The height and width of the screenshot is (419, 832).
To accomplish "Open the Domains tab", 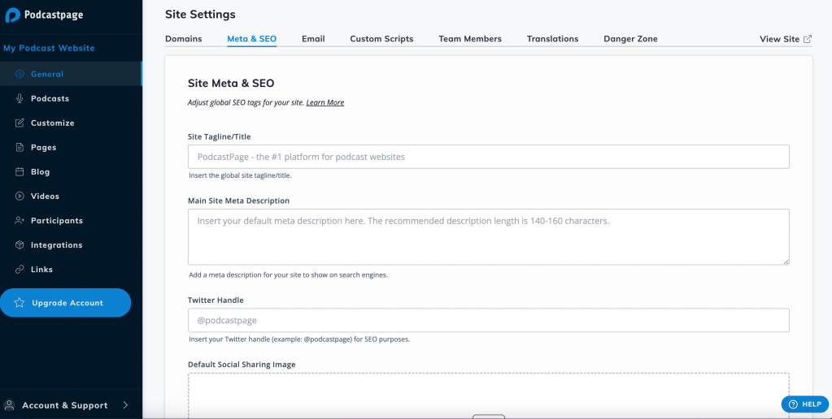I will 184,39.
